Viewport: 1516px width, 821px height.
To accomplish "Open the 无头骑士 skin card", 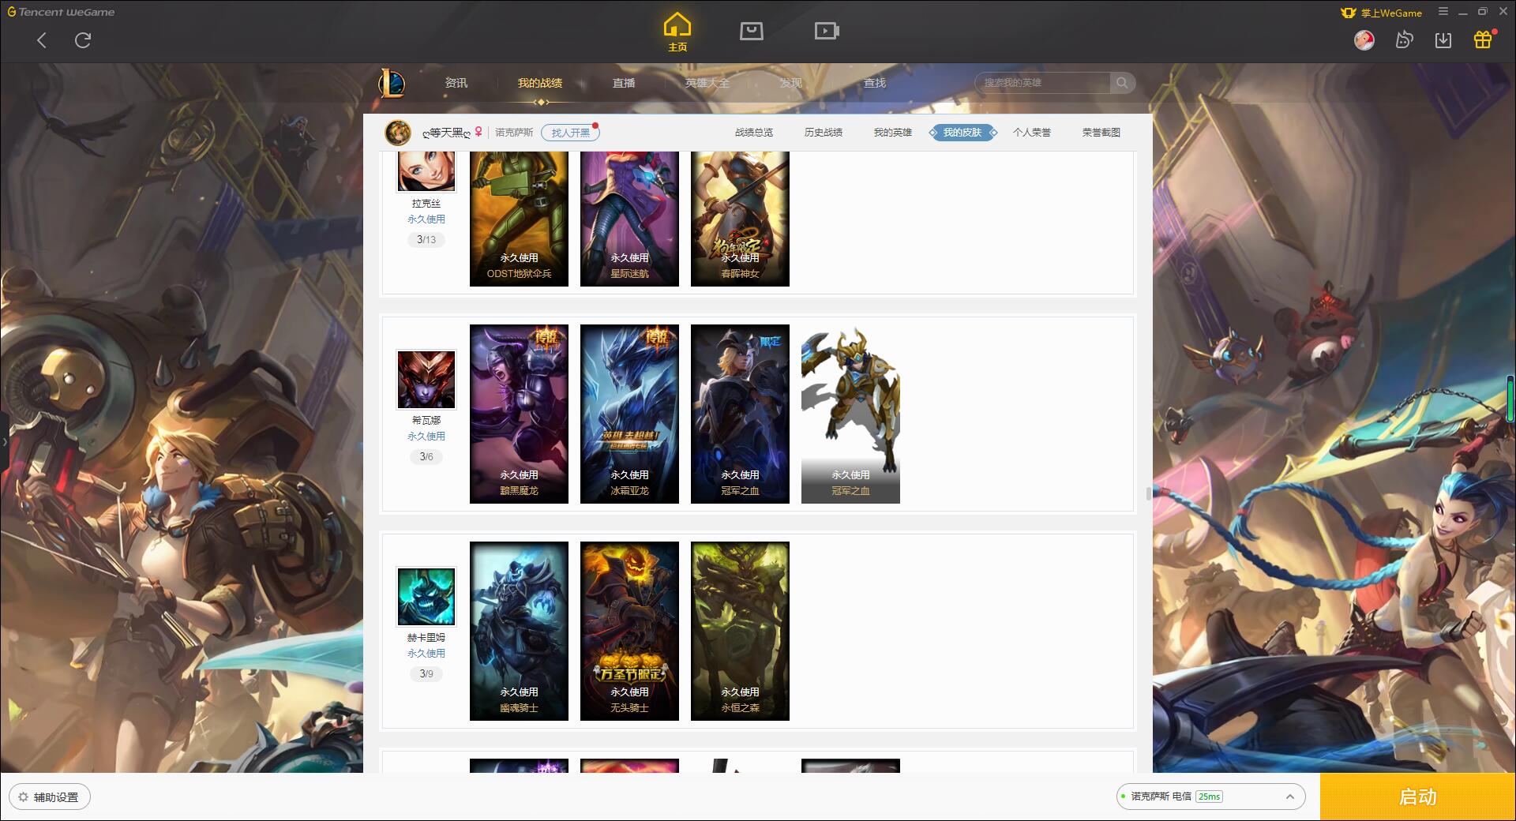I will coord(629,631).
